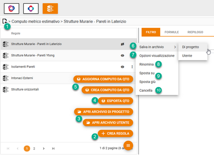This screenshot has width=214, height=155.
Task: Click the orange round hamburger menu button
Action: tap(128, 145)
